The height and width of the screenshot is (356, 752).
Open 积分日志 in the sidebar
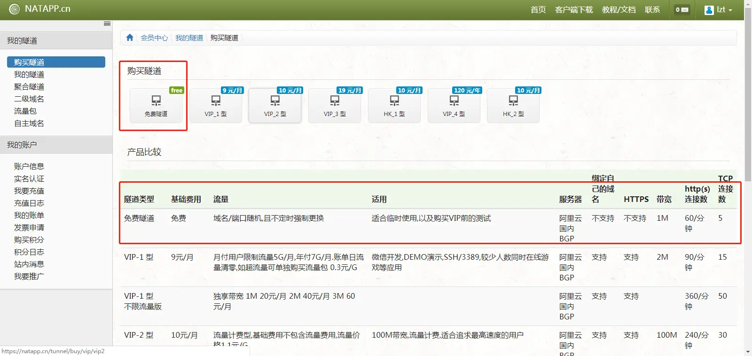[29, 252]
